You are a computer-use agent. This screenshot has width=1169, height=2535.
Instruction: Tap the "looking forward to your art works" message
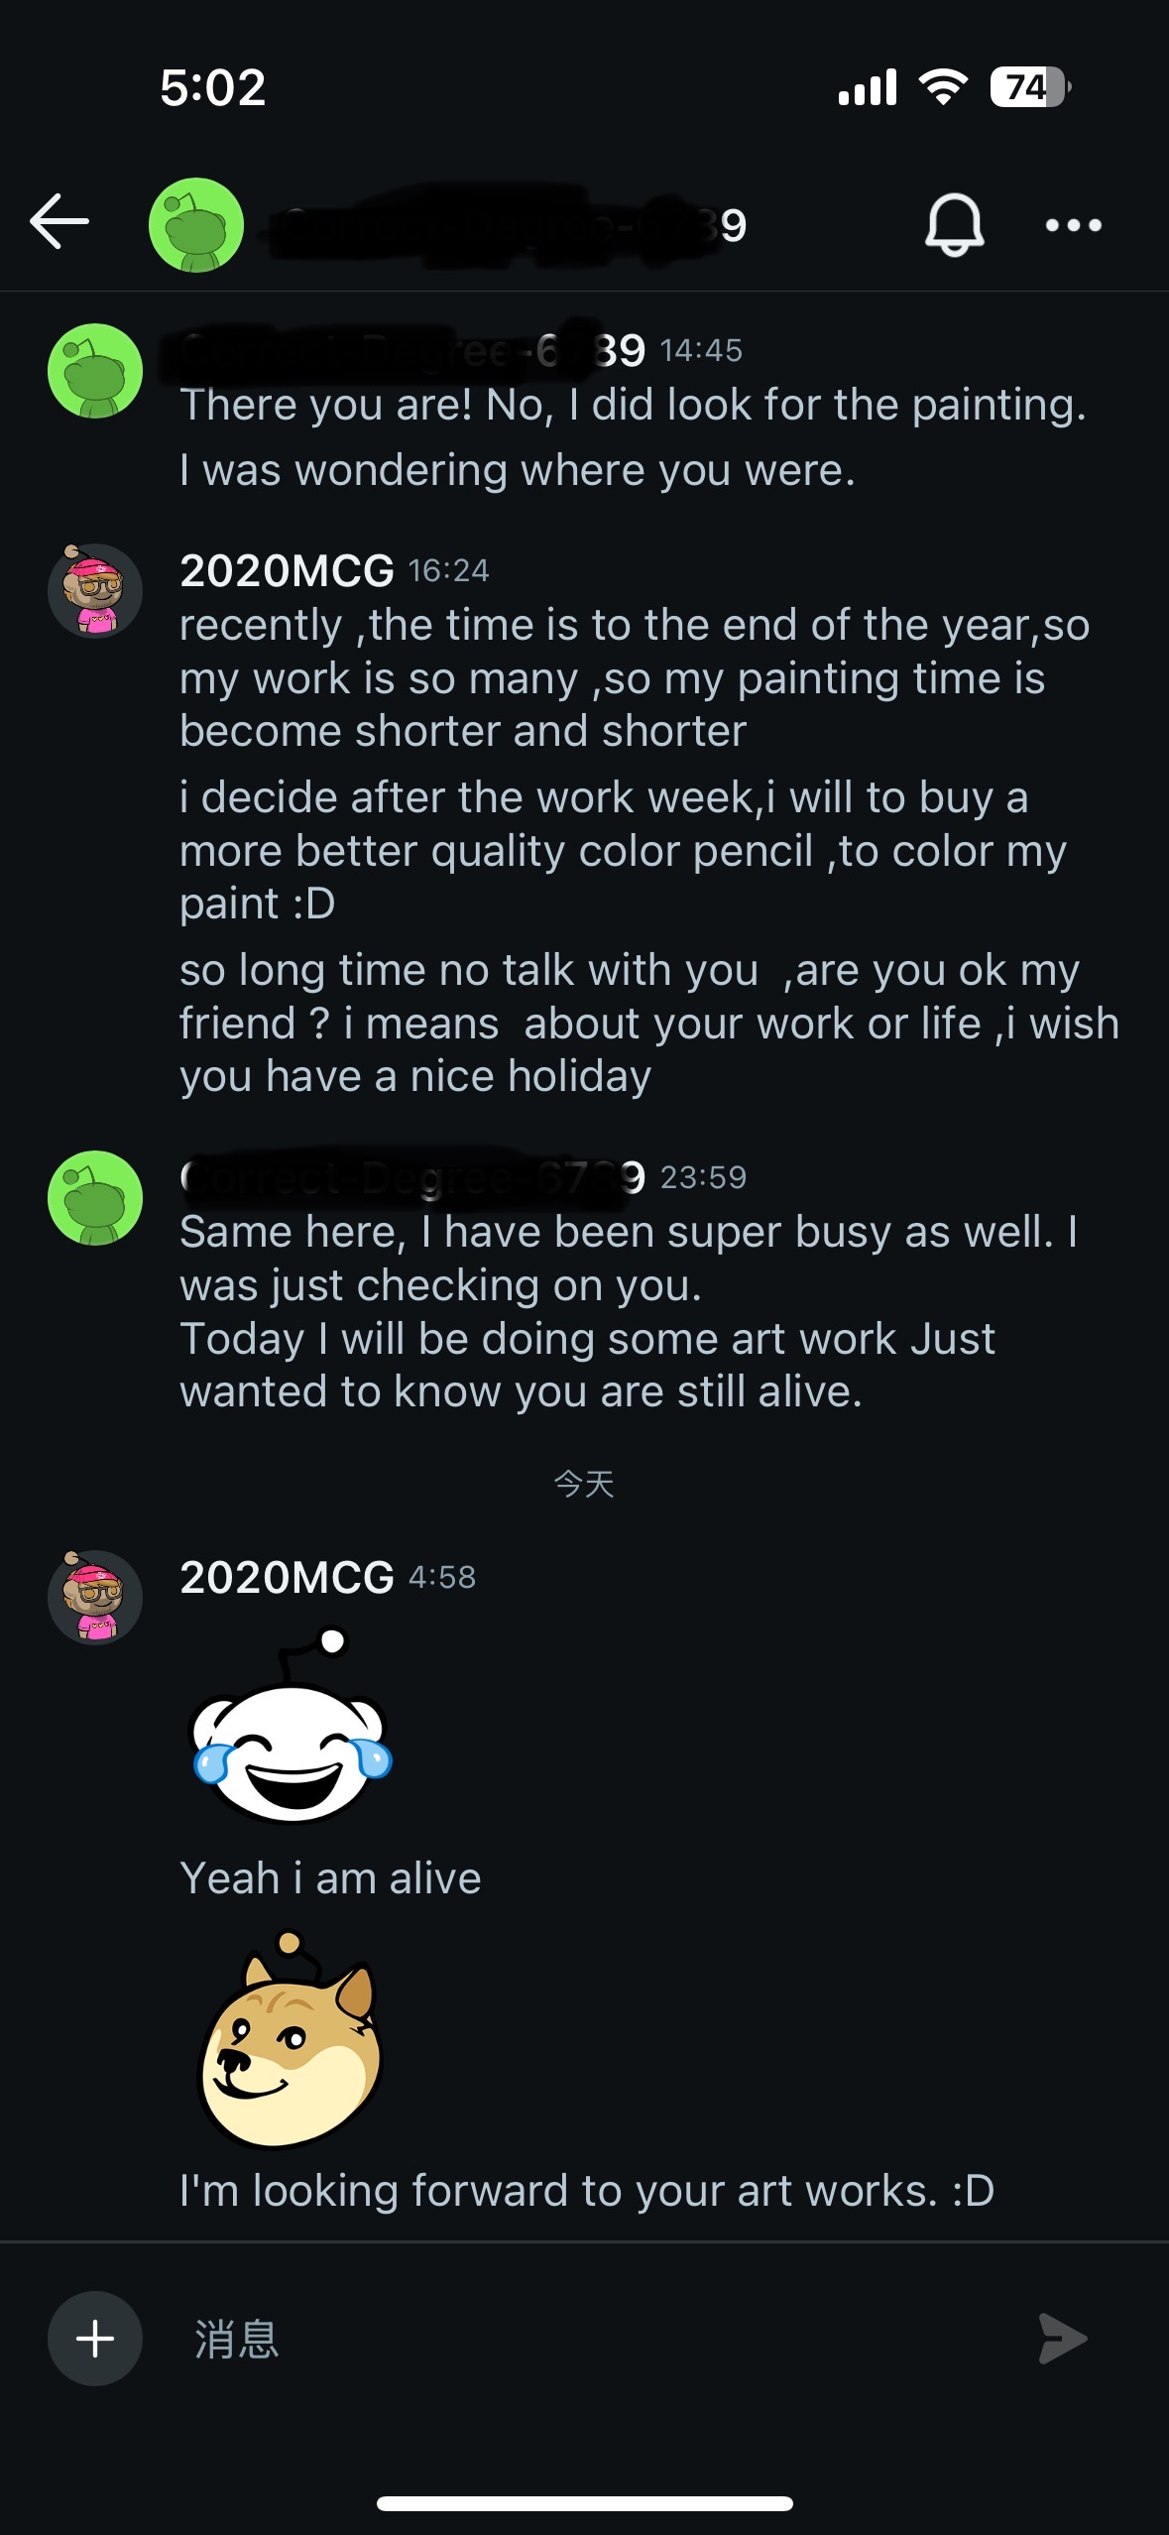pyautogui.click(x=586, y=2190)
